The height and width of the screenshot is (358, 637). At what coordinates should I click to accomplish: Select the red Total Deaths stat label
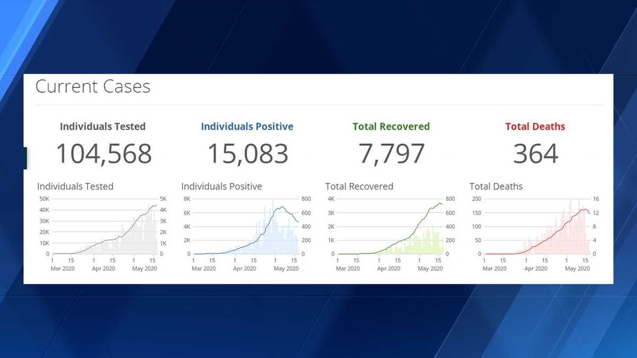point(535,127)
